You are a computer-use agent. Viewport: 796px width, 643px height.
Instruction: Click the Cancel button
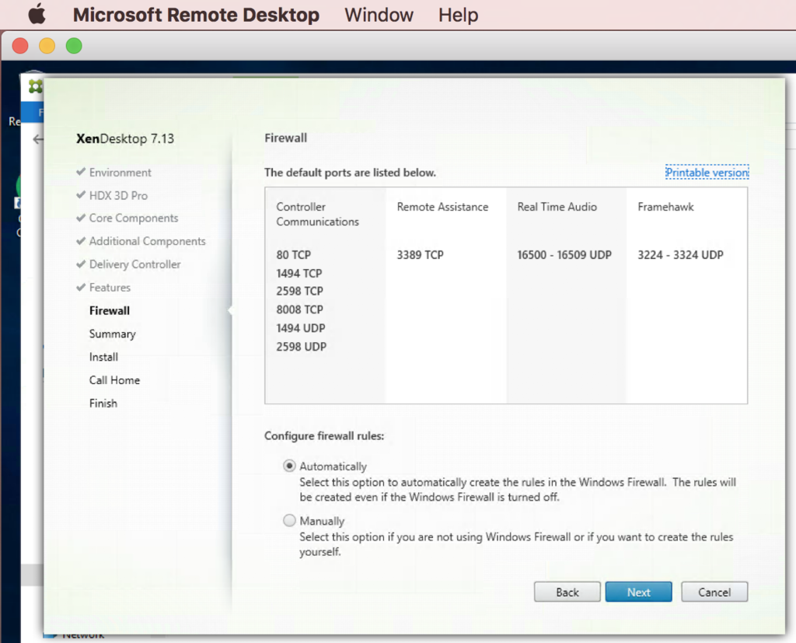[714, 592]
